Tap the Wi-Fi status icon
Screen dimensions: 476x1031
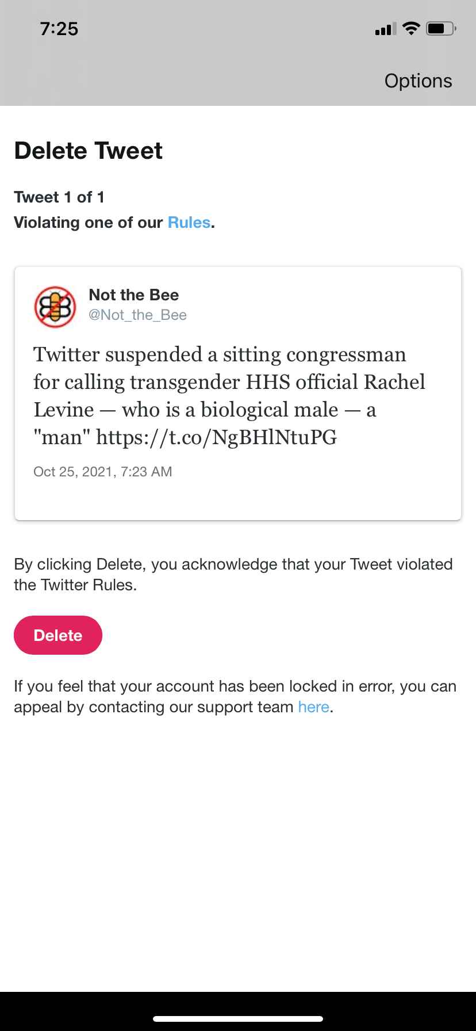(410, 28)
